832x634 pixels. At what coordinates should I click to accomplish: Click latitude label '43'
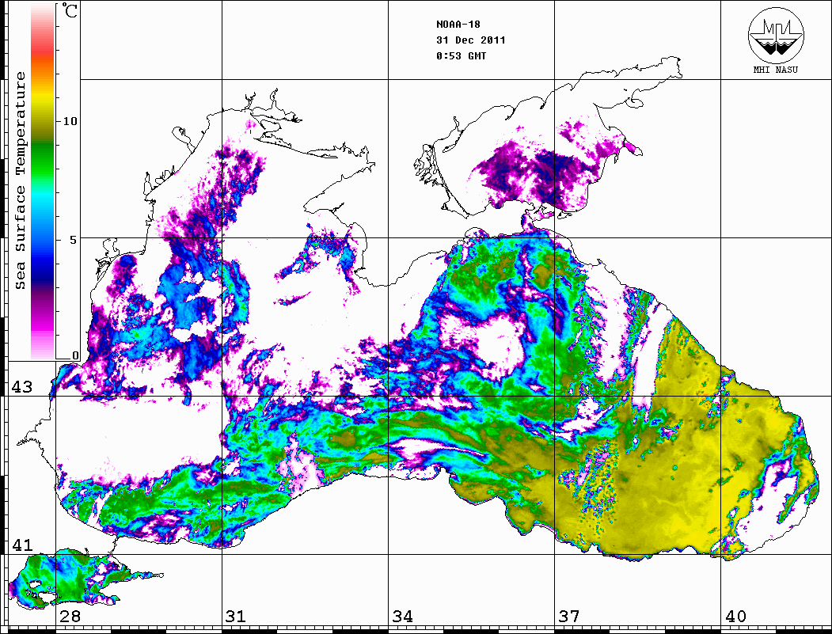point(22,387)
